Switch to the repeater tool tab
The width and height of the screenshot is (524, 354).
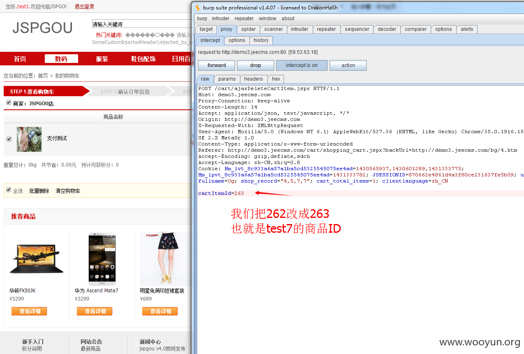point(326,29)
